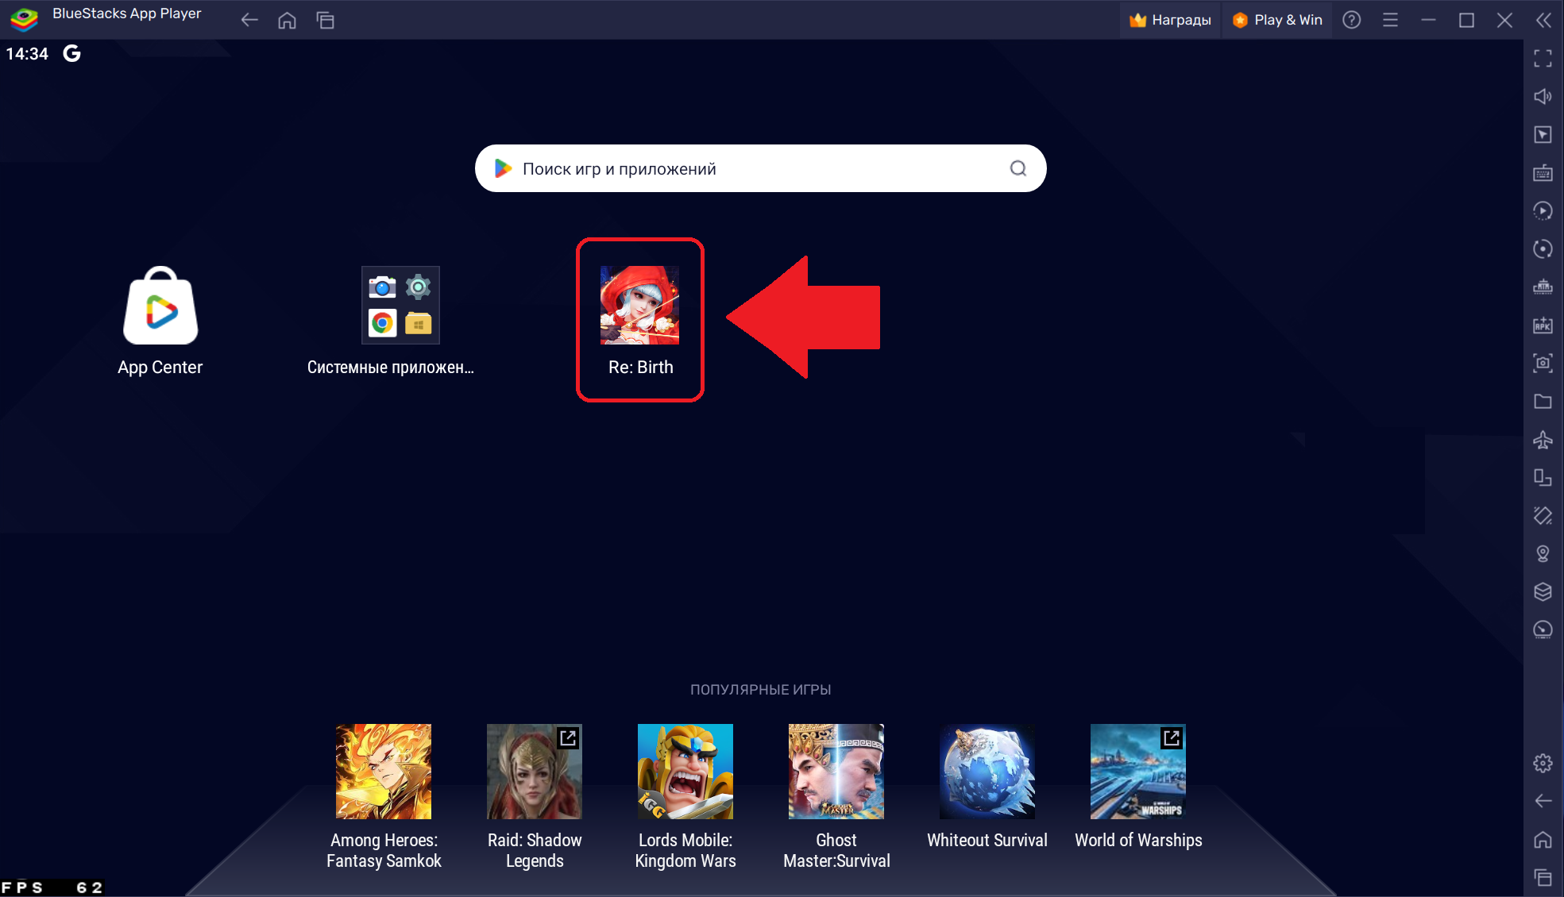Click the BlueStacks back navigation arrow

249,18
